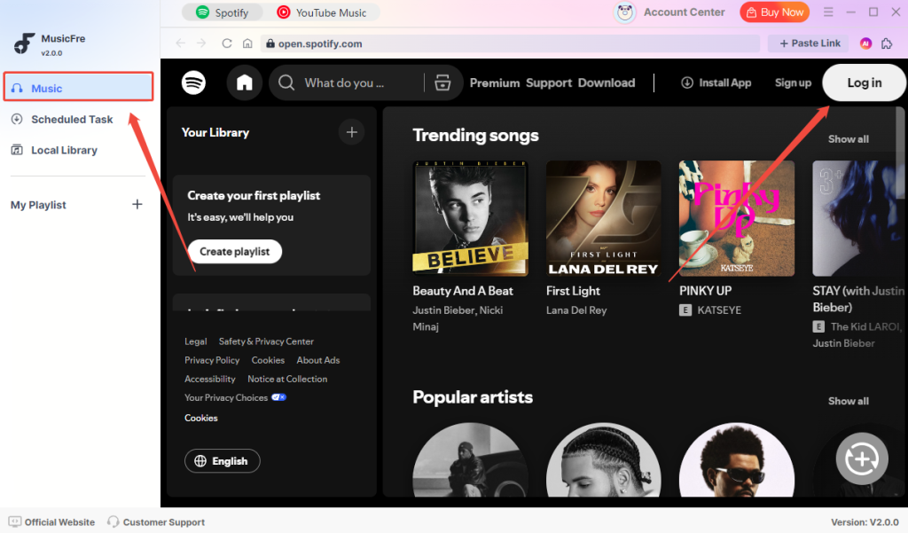908x533 pixels.
Task: Go back in the embedded browser
Action: pos(181,43)
